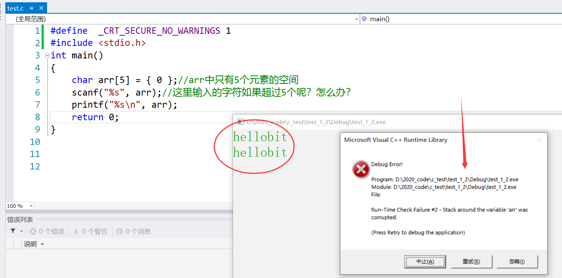The image size is (562, 278).
Task: Click the #include <stdio.h> line
Action: click(98, 43)
